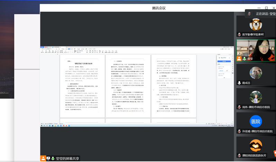Image resolution: width=276 pixels, height=162 pixels.
Task: Click the muted mic icon beside 医学影像学院秦柯
Action: click(239, 34)
